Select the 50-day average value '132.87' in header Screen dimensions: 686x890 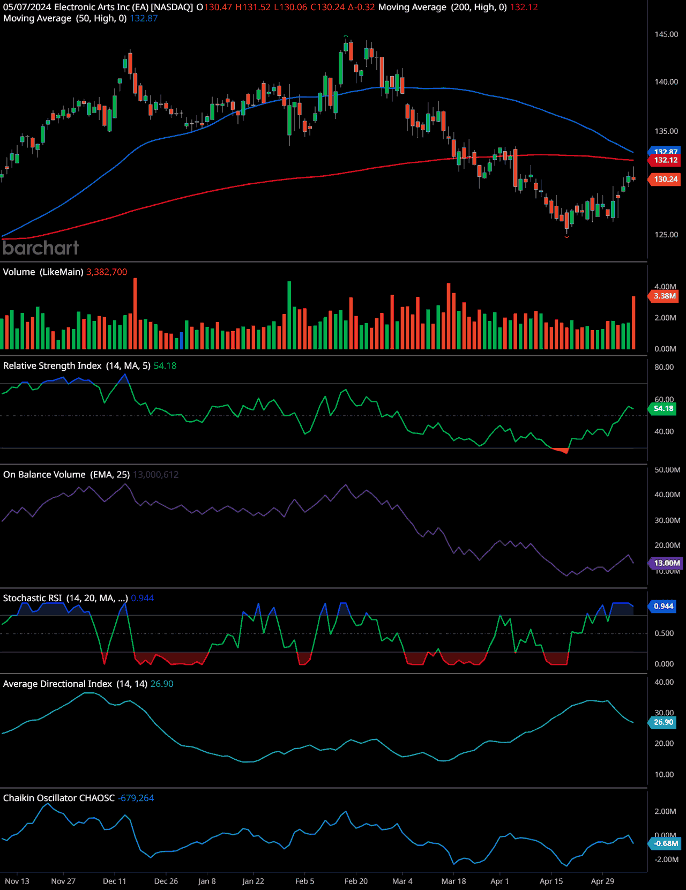[x=144, y=18]
